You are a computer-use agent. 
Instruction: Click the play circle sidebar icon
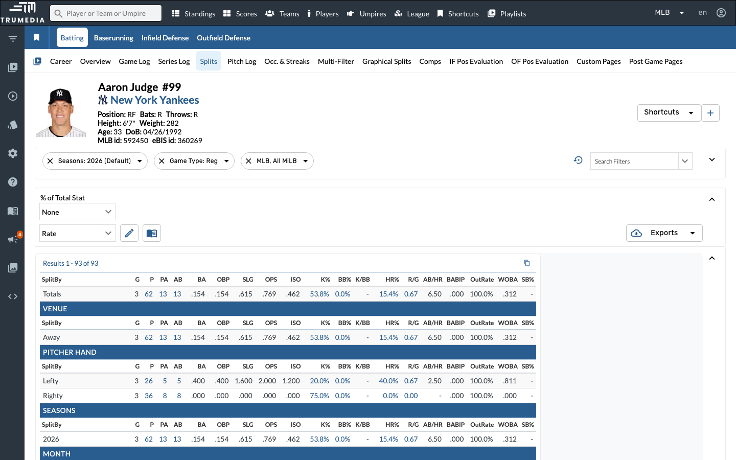[13, 96]
